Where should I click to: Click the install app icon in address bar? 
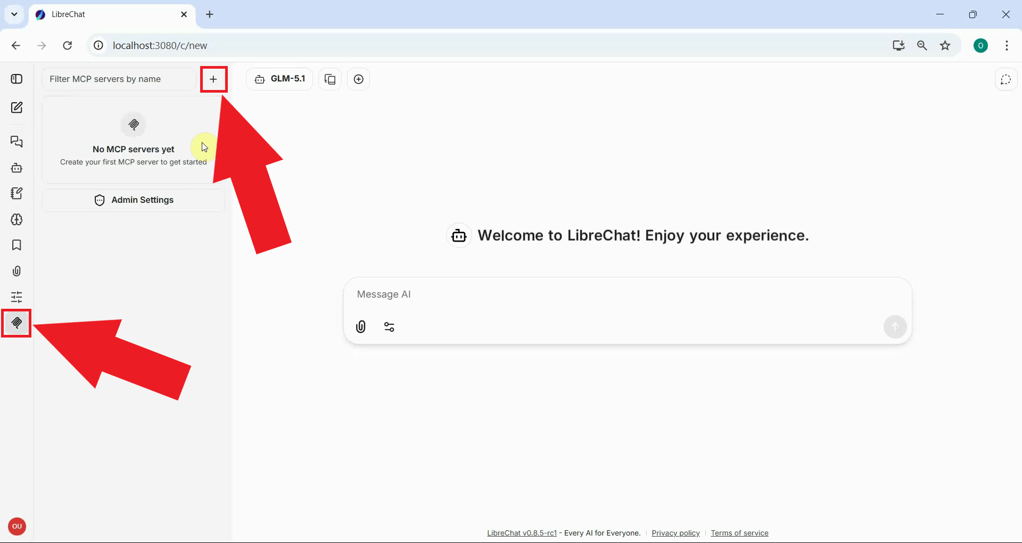(x=899, y=46)
